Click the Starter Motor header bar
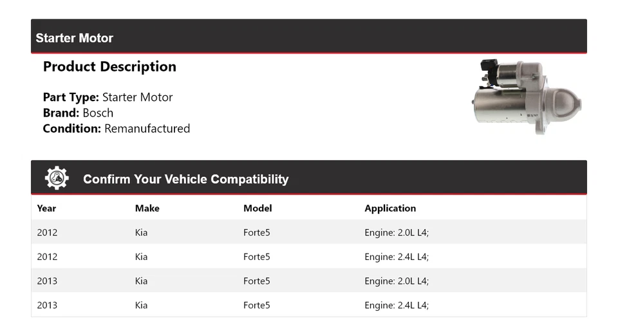Viewport: 618px width, 336px height. click(308, 37)
